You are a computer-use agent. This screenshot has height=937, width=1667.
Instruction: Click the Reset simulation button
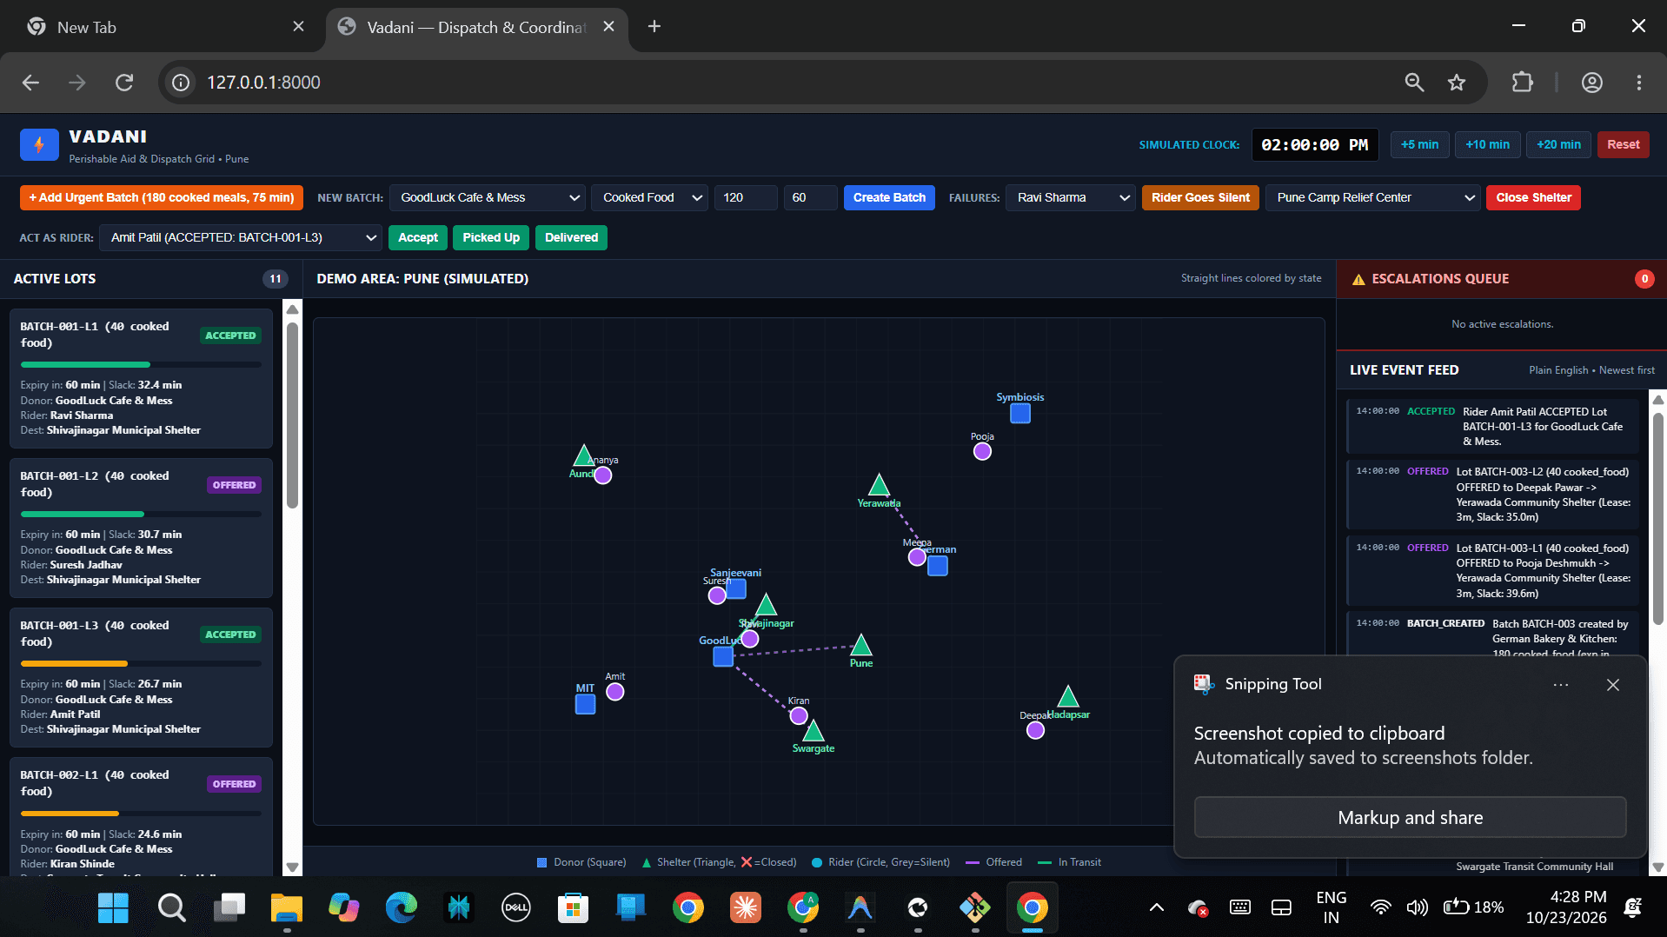[1623, 144]
